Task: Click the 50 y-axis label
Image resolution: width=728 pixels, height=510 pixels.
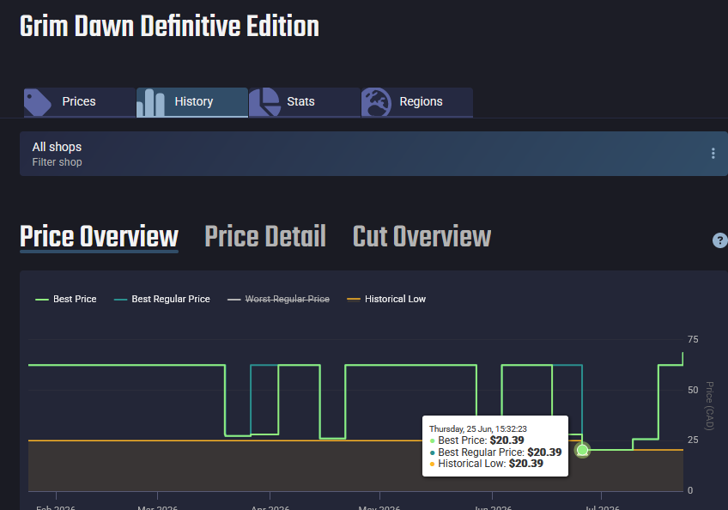Action: click(x=693, y=390)
